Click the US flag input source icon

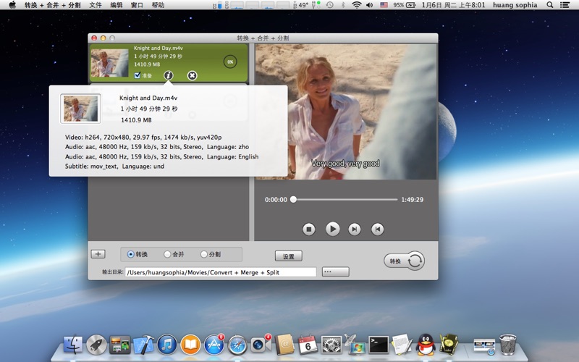384,5
